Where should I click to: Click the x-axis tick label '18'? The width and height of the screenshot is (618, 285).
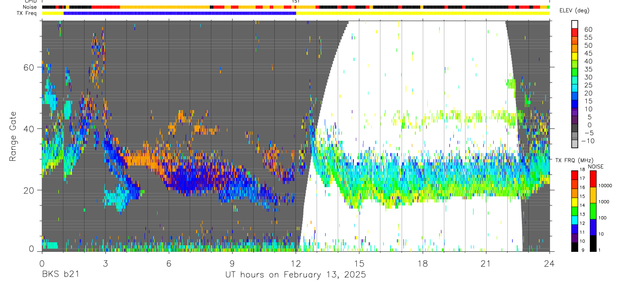(423, 263)
